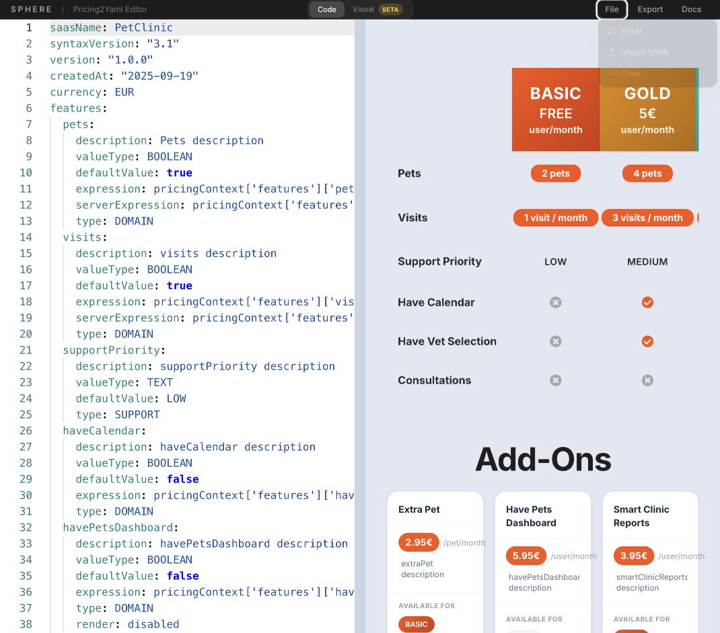Click the 'defaultValue: LOW' code line
The width and height of the screenshot is (720, 633).
[131, 398]
